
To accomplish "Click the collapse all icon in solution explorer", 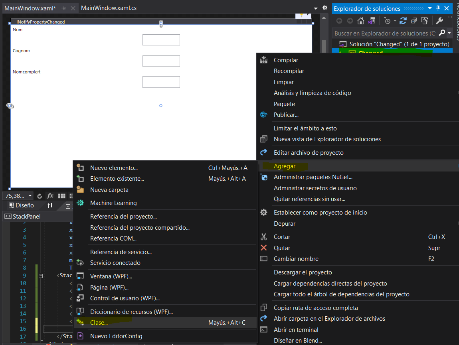I will 414,21.
